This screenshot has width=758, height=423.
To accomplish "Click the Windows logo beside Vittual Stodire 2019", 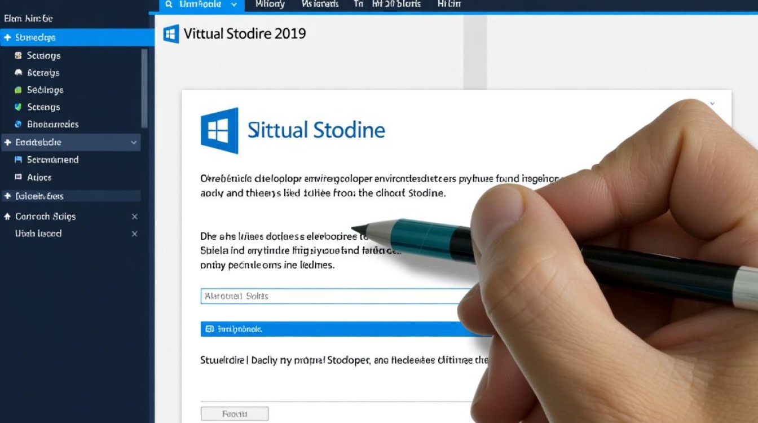I will click(171, 34).
